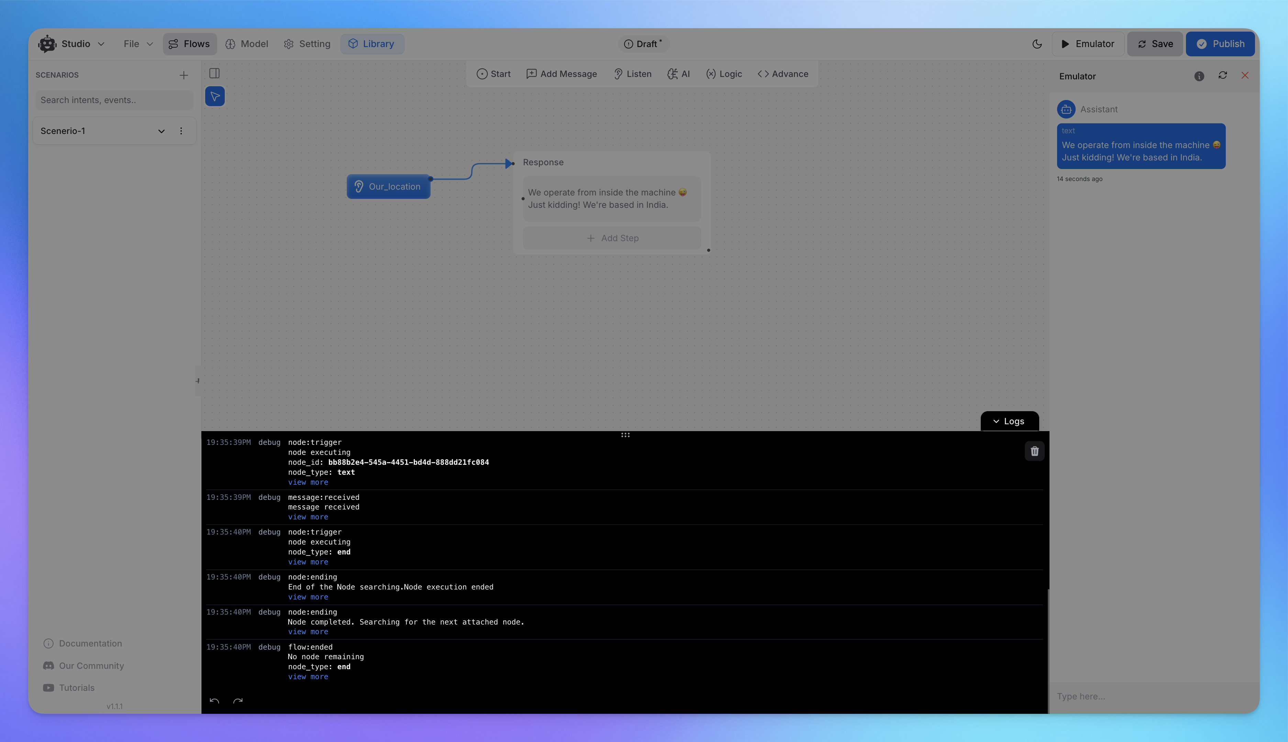Add a Start node from toolbar
This screenshot has width=1288, height=742.
pyautogui.click(x=493, y=74)
